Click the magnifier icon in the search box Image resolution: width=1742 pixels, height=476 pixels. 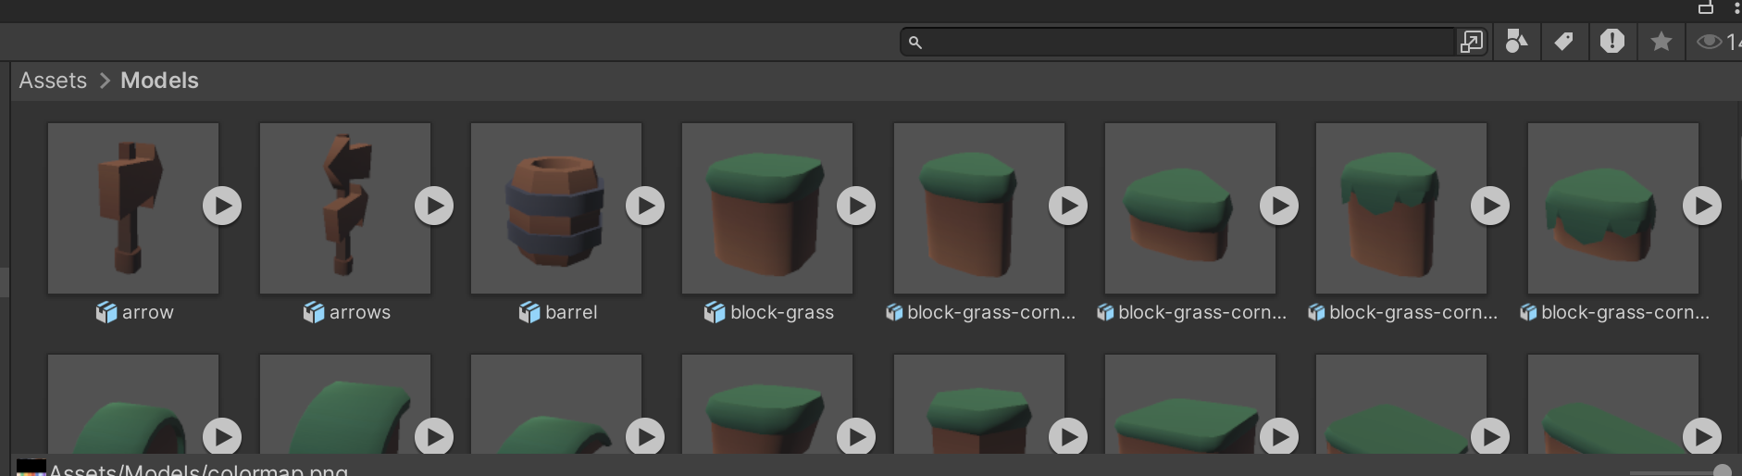coord(915,43)
